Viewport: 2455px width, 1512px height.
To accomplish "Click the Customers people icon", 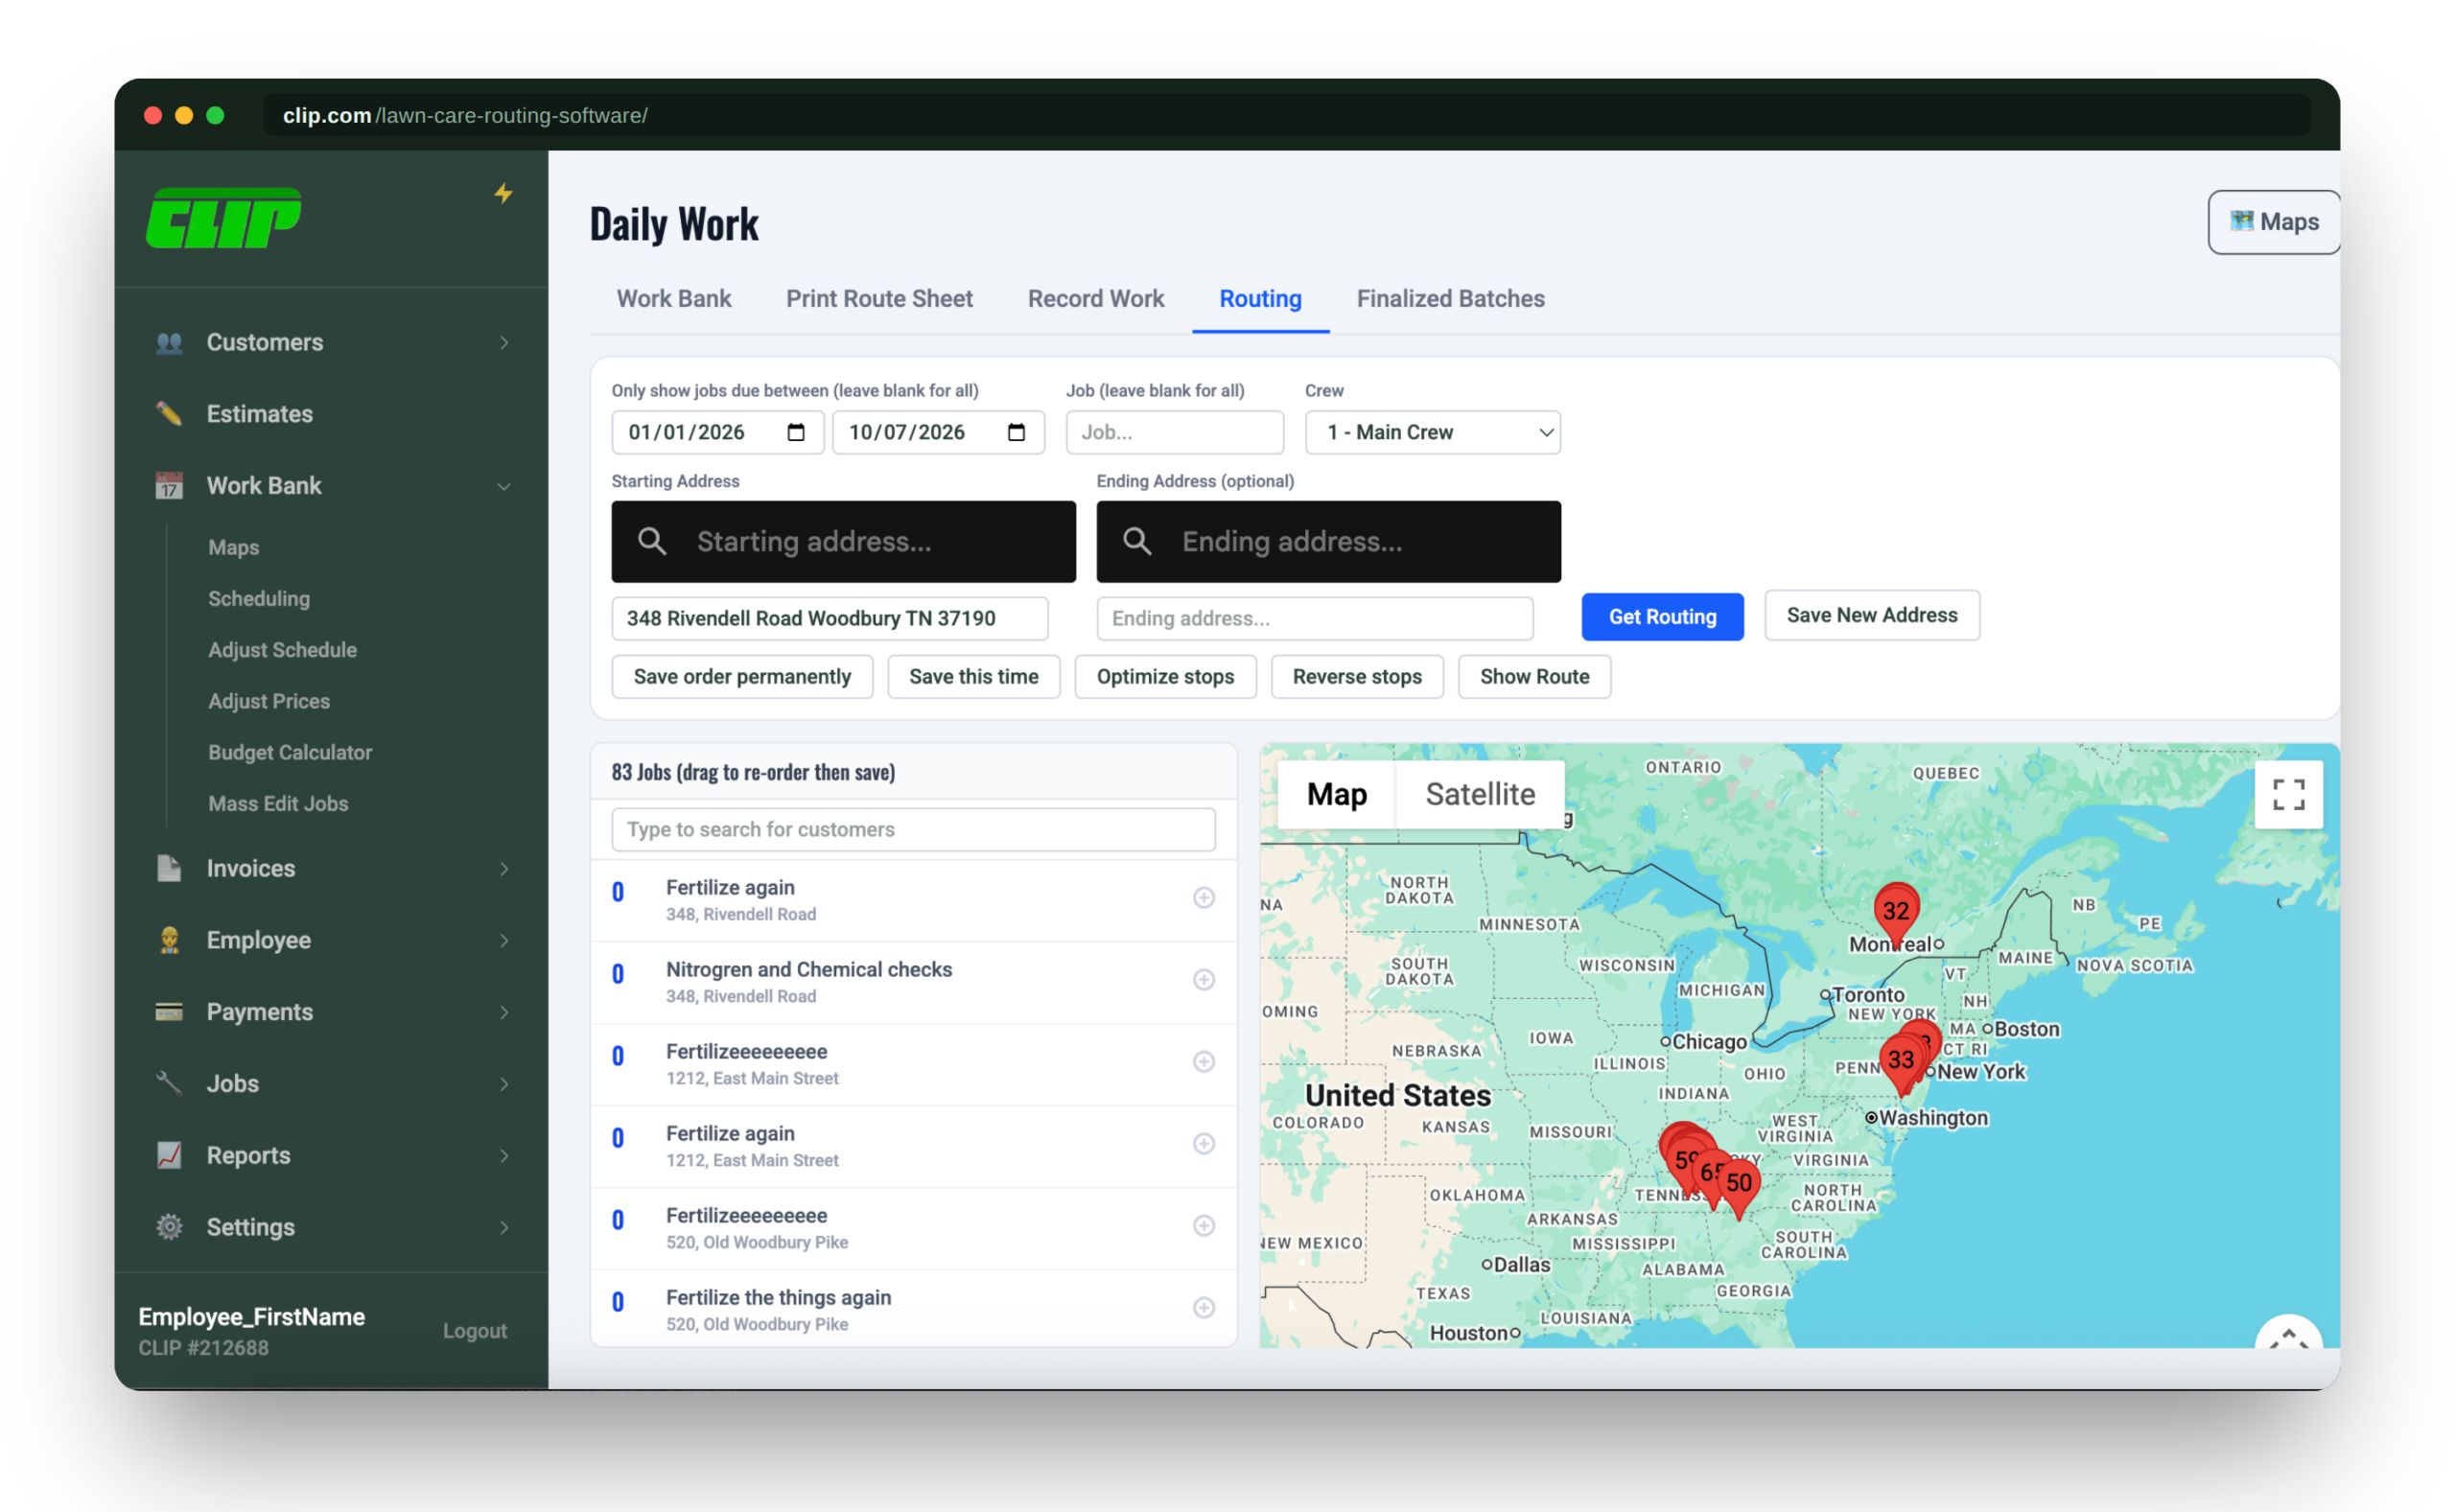I will [x=169, y=343].
